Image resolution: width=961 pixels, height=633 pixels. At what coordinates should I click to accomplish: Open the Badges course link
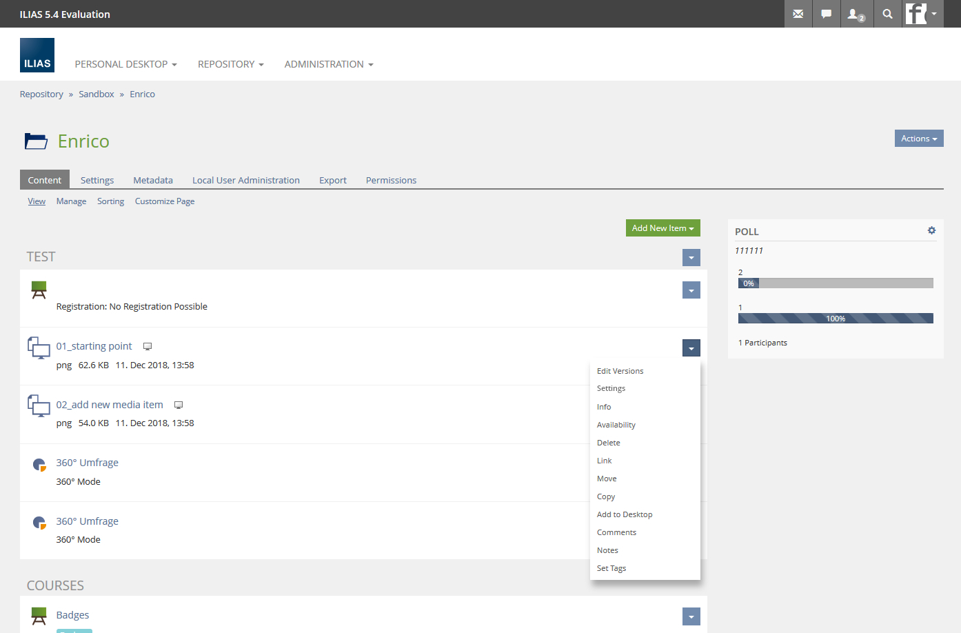coord(72,615)
